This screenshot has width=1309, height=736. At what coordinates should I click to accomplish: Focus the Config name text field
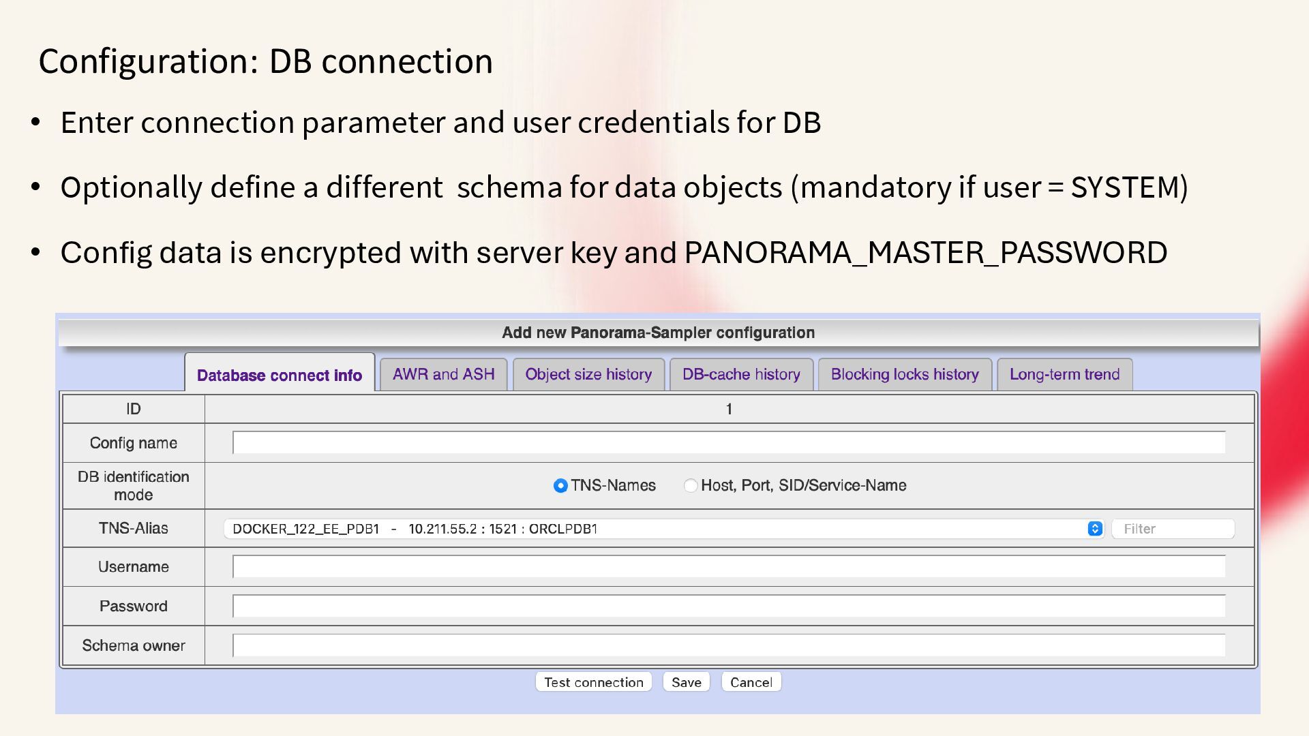[x=728, y=443]
